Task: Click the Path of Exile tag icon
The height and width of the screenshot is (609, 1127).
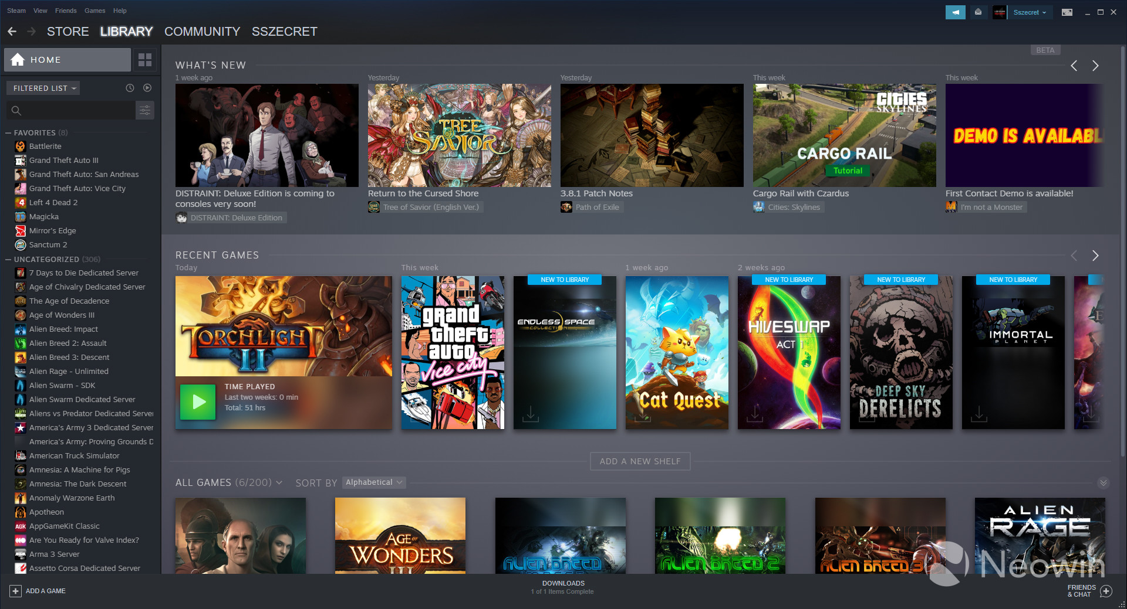Action: (x=566, y=207)
